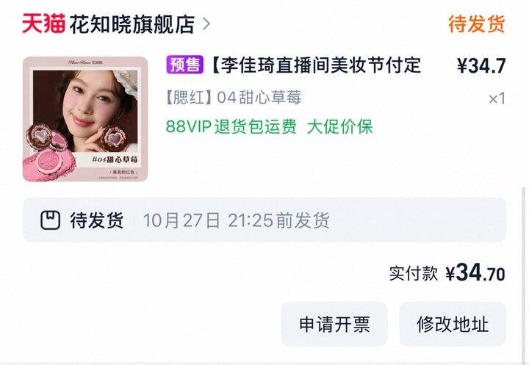
Task: Open the 李佳琦直播间美妆节付定 product title
Action: point(315,65)
